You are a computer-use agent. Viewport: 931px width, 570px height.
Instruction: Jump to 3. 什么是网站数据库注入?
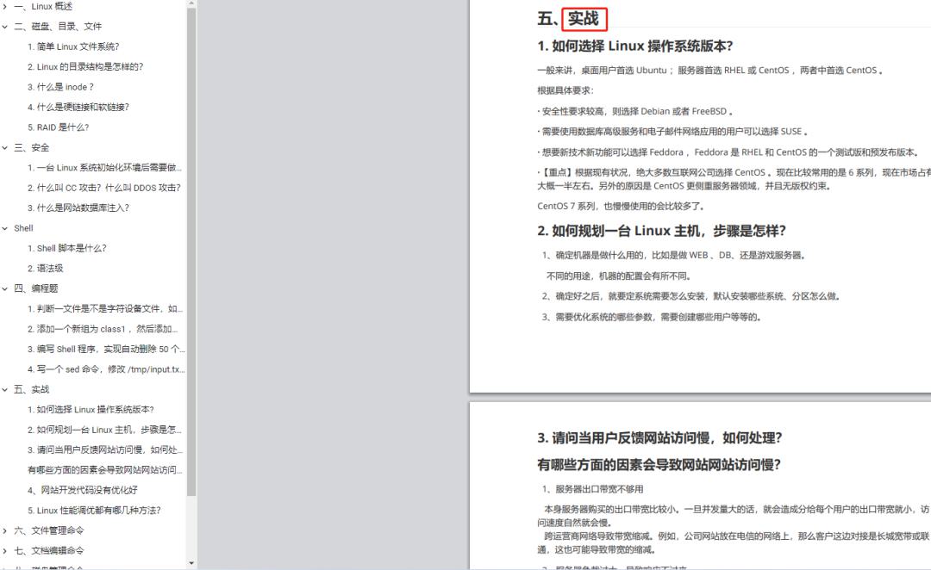78,208
